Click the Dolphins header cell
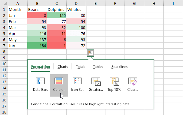 click(57, 9)
